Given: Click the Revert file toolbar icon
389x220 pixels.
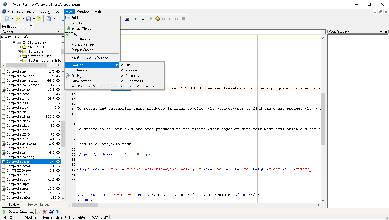Looking at the screenshot, I should point(39,19).
